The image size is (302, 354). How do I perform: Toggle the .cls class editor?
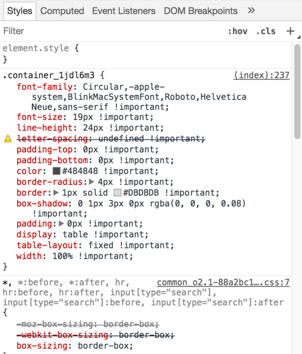pos(266,31)
